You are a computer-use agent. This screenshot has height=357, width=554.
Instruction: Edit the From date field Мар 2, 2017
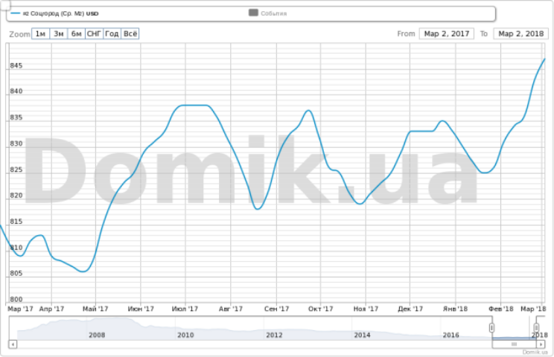(x=447, y=34)
